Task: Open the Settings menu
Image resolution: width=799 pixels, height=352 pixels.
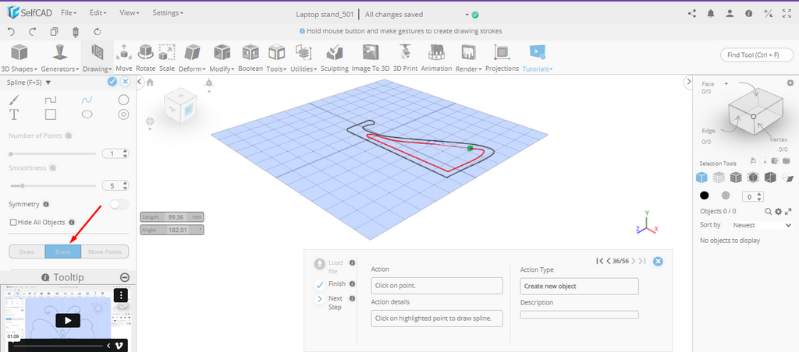Action: (x=168, y=13)
